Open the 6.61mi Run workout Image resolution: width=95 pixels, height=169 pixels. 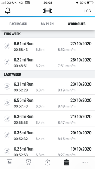coord(47,46)
